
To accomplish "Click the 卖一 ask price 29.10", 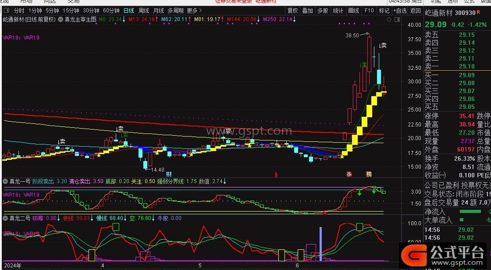I will coord(467,66).
